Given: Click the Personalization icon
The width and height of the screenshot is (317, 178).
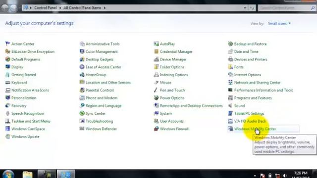Looking at the screenshot, I should [x=8, y=98].
